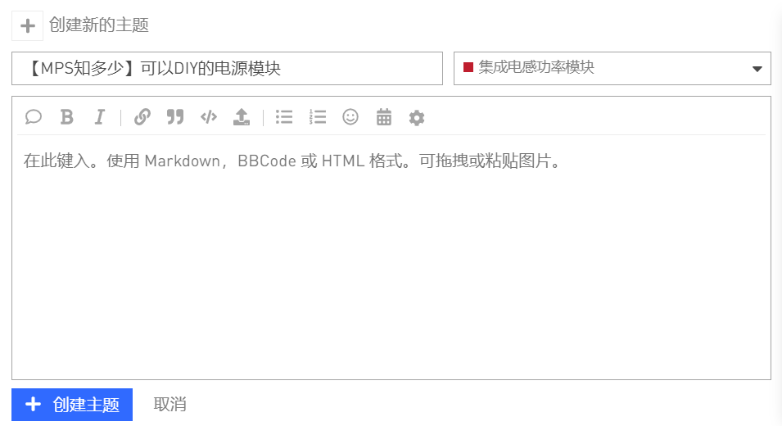
Task: Insert a date with the calendar icon
Action: [x=383, y=117]
